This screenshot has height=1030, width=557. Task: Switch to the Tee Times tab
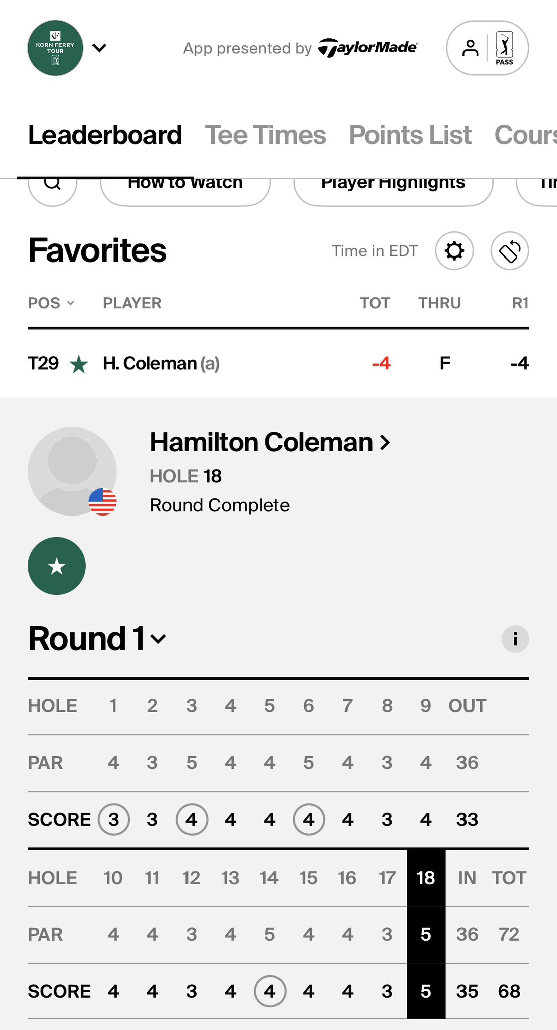click(x=265, y=135)
